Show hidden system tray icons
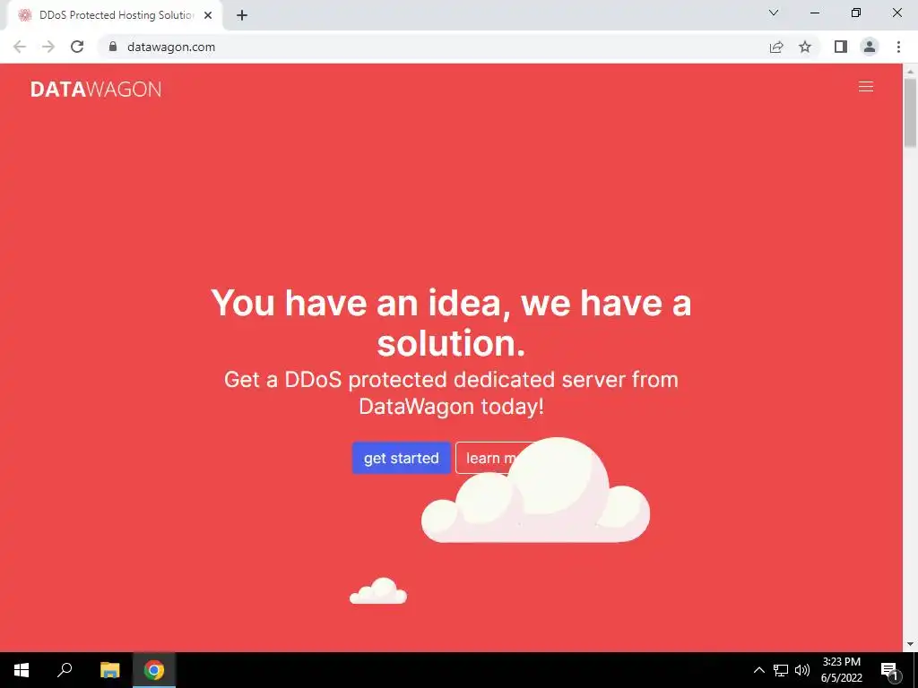The image size is (918, 688). pyautogui.click(x=758, y=670)
